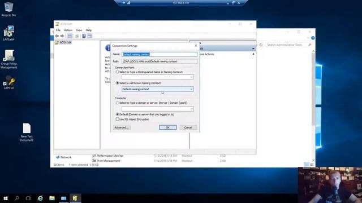Select the Performance Monitor shortcut row
This screenshot has width=362, height=203.
click(x=160, y=156)
